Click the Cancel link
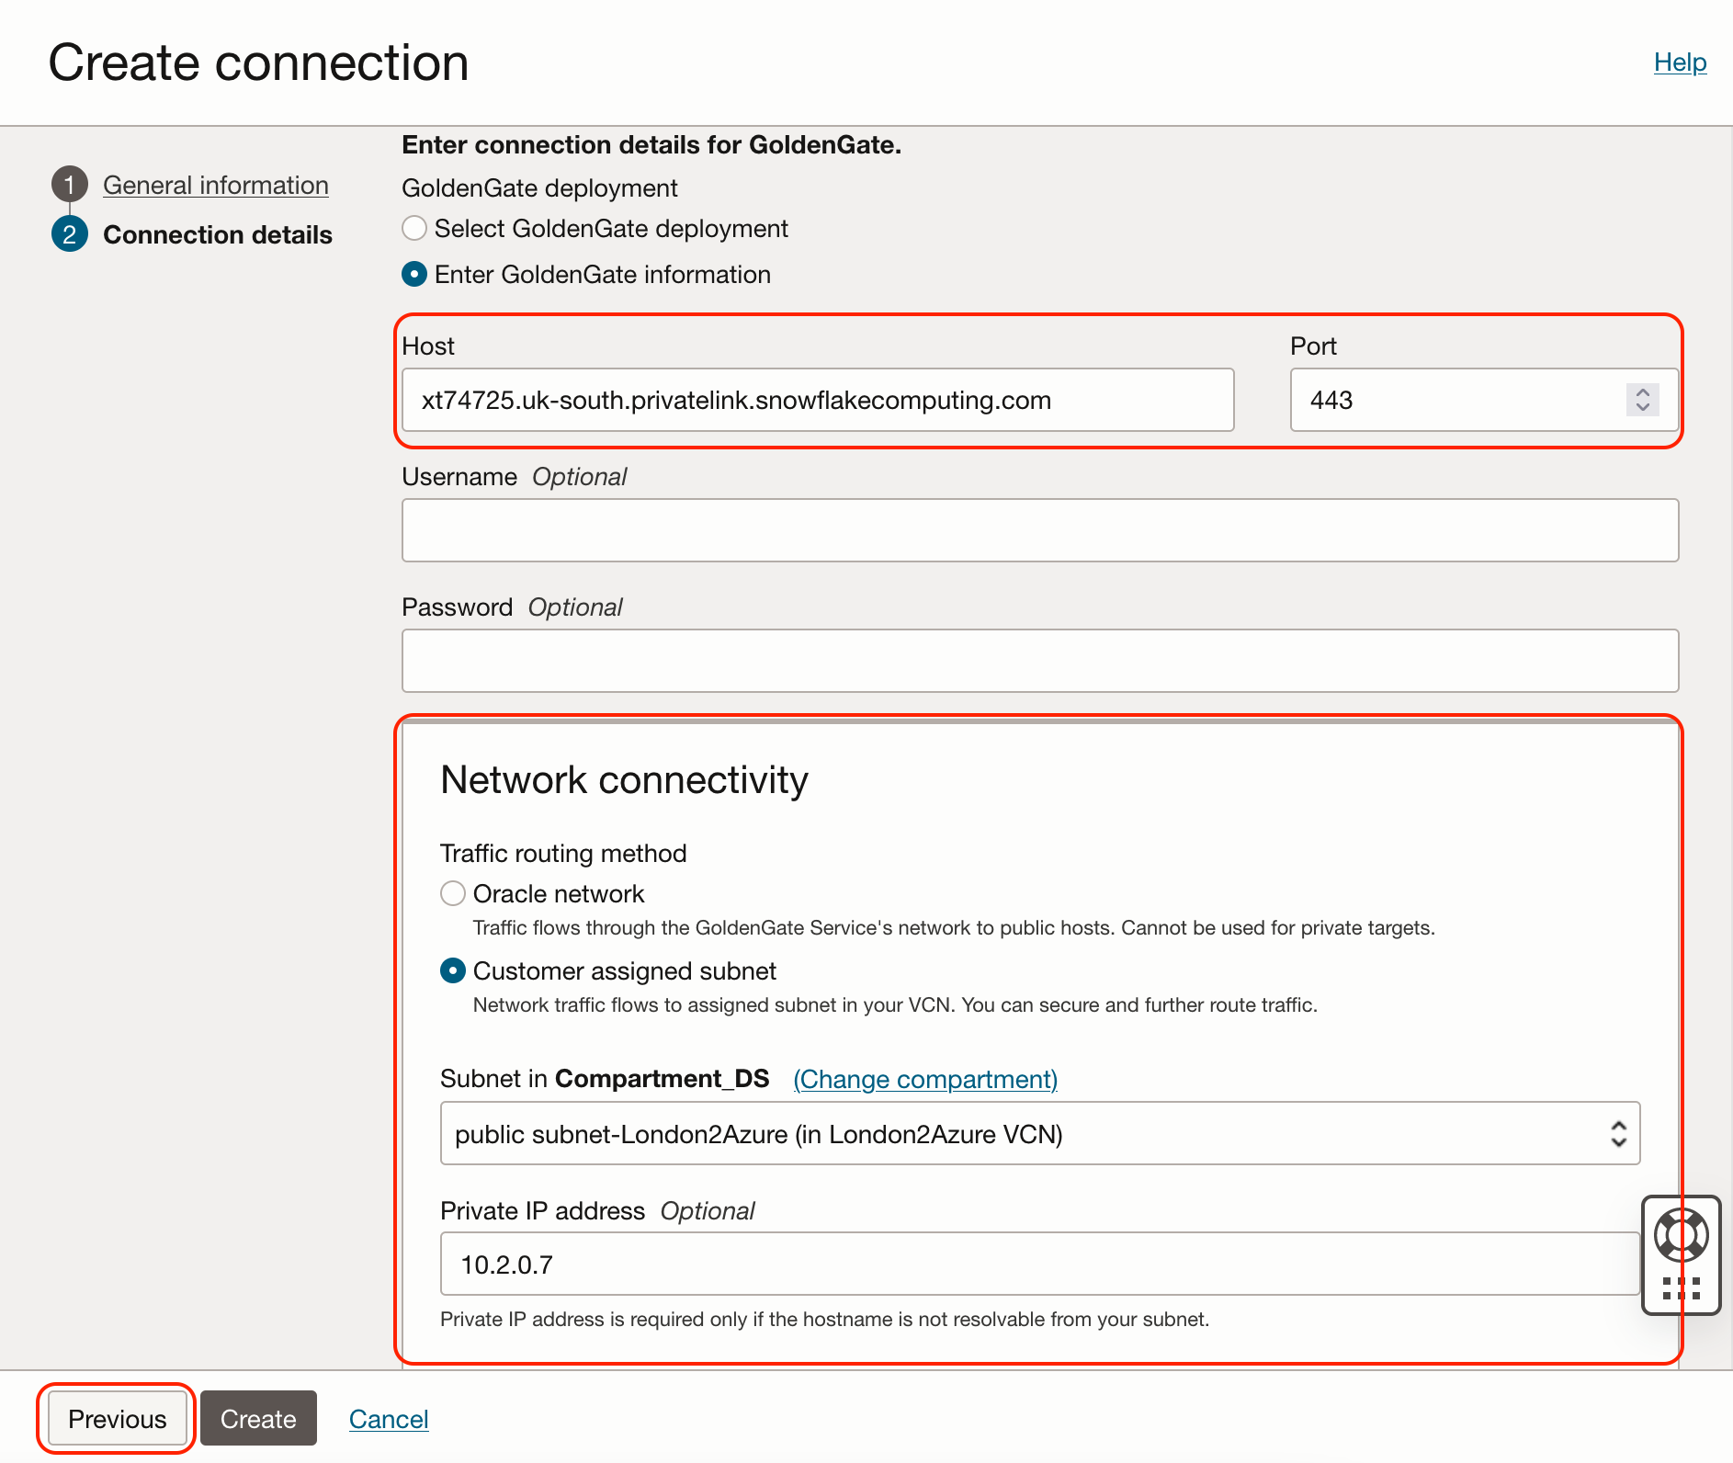The image size is (1733, 1463). pyautogui.click(x=389, y=1419)
